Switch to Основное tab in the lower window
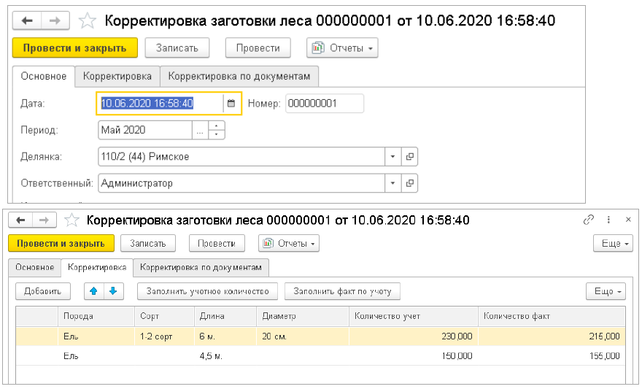This screenshot has width=642, height=389. pyautogui.click(x=35, y=267)
